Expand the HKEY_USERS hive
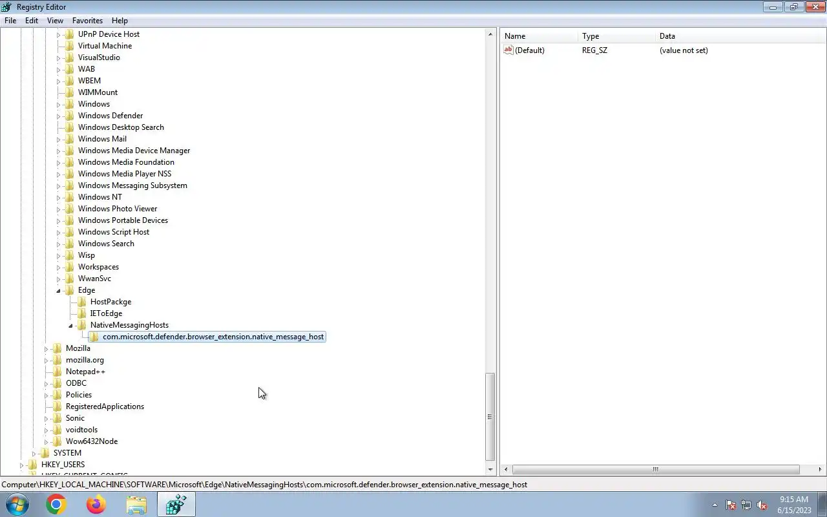 (x=21, y=465)
